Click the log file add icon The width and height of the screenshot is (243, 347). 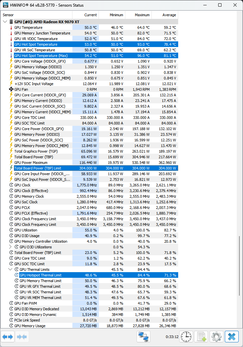[201, 337]
